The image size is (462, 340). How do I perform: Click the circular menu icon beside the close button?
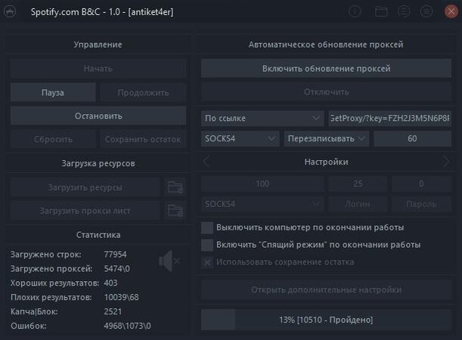[x=426, y=12]
